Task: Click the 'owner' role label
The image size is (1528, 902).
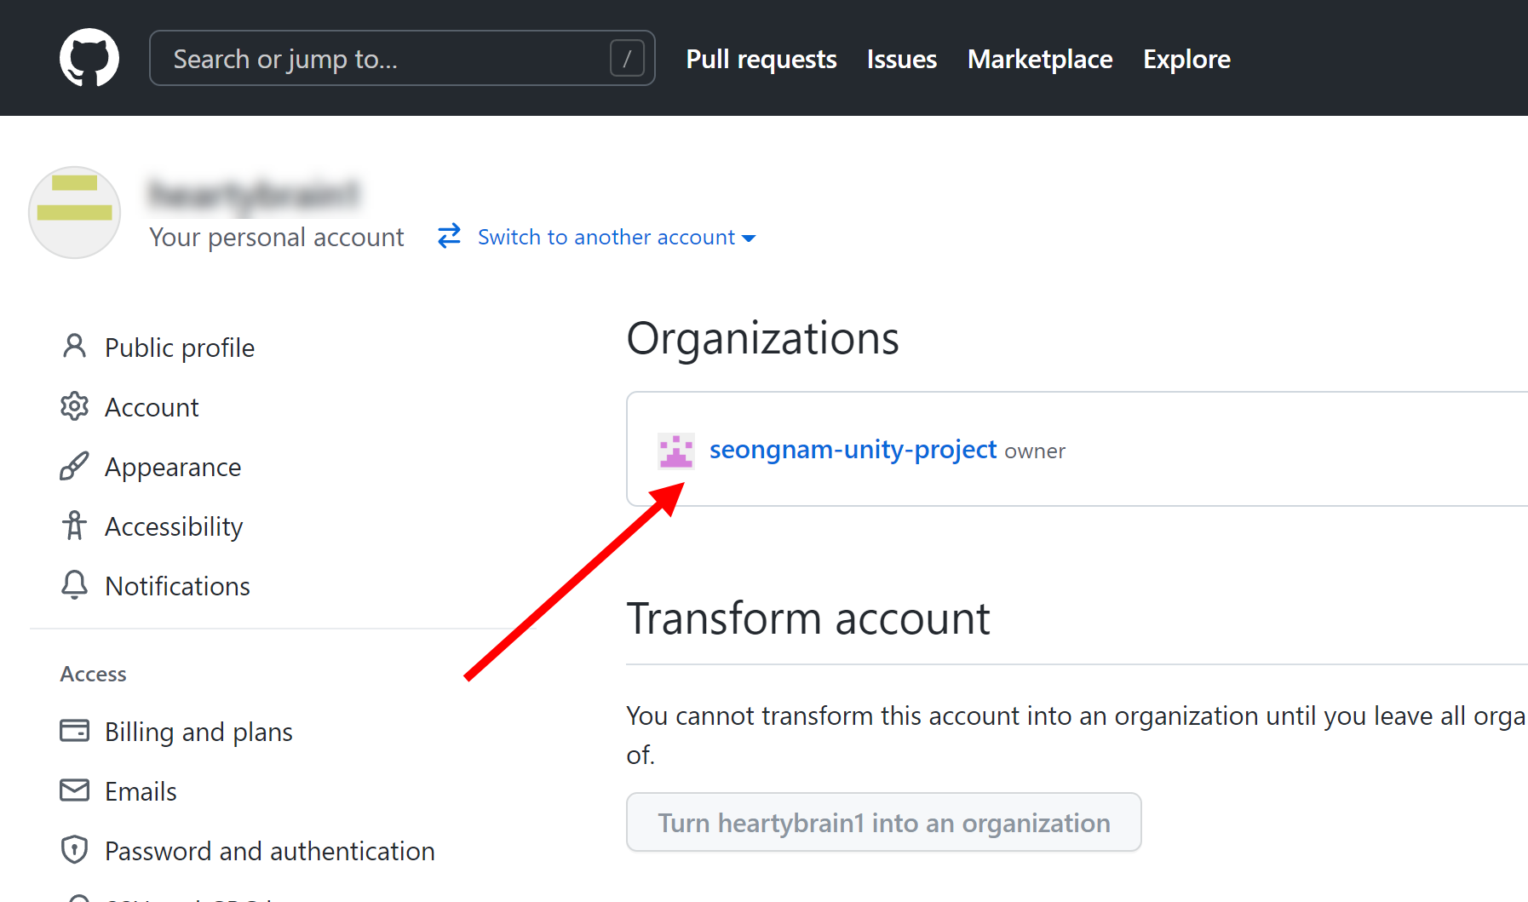Action: [1035, 451]
